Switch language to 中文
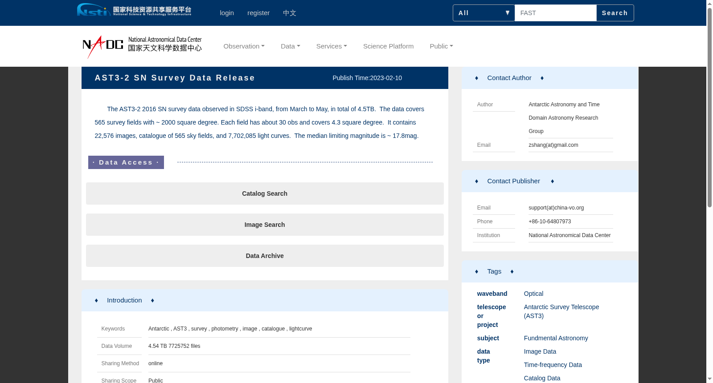The width and height of the screenshot is (713, 383). (x=290, y=13)
